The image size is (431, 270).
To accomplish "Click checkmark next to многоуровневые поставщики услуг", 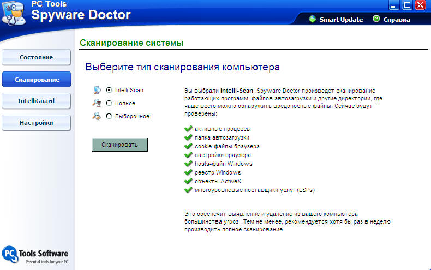I will (x=188, y=190).
